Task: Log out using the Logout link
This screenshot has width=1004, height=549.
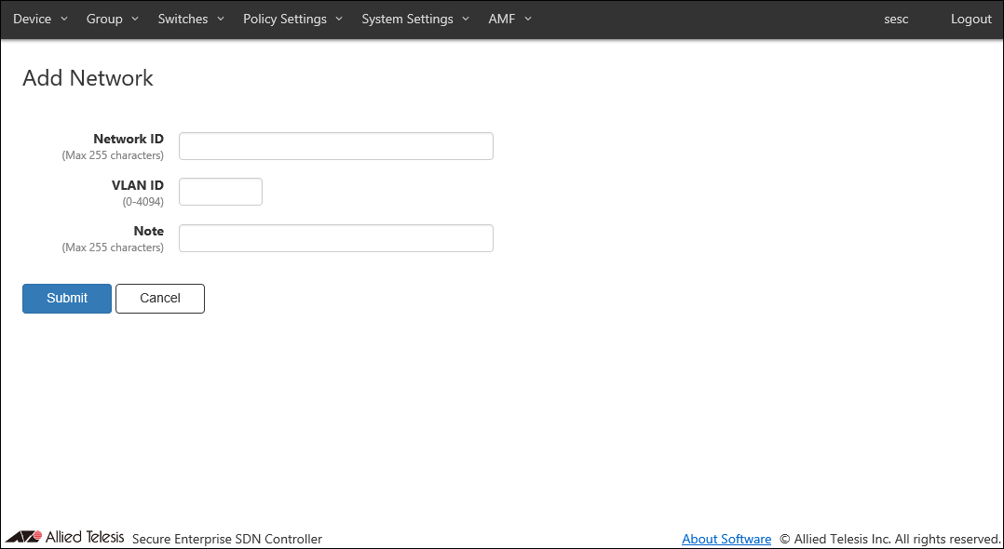Action: click(x=970, y=20)
